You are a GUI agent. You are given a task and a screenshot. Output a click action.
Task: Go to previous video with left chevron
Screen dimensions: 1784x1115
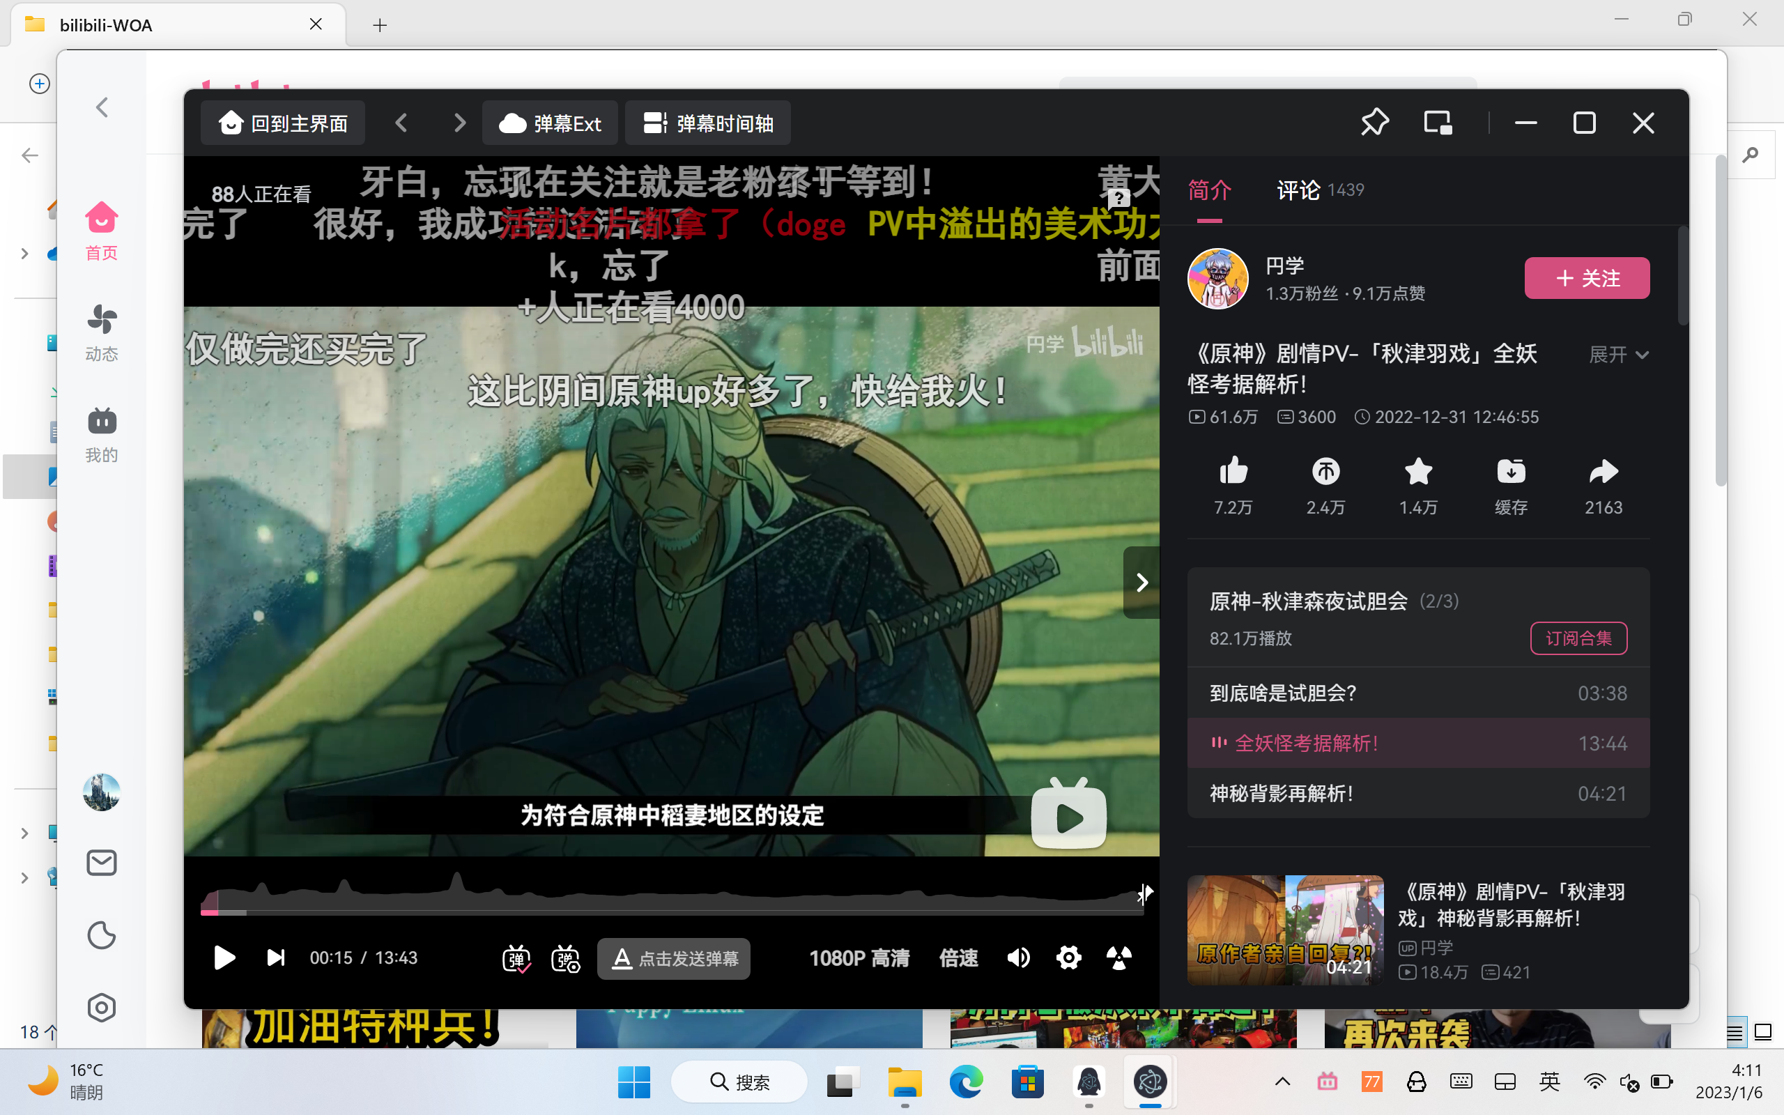(401, 123)
